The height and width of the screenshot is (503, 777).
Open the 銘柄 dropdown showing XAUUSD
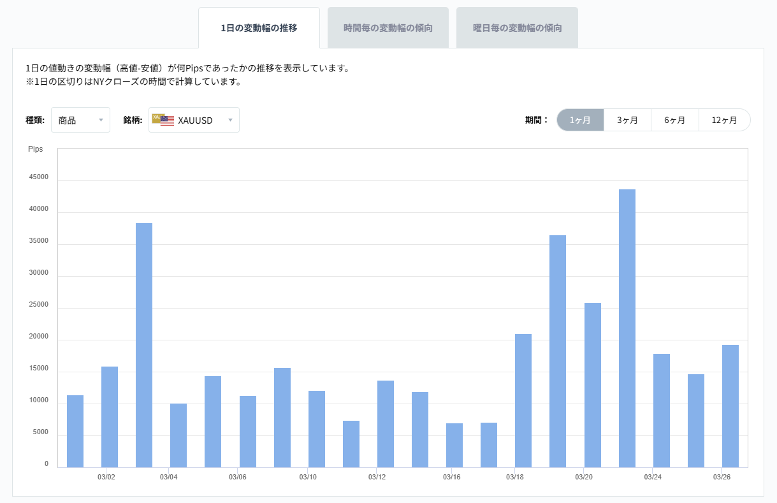(194, 119)
